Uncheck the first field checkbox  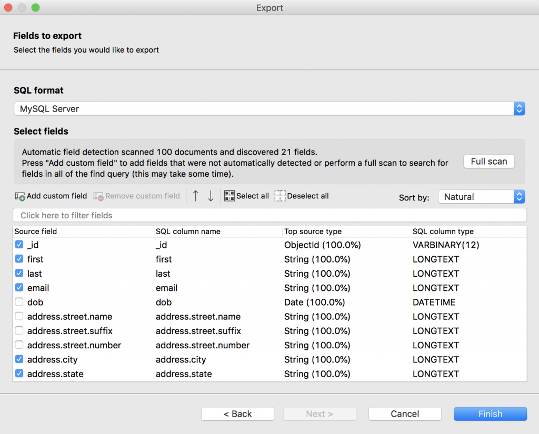point(19,259)
